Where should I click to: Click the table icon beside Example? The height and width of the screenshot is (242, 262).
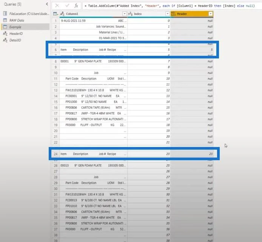coord(5,27)
